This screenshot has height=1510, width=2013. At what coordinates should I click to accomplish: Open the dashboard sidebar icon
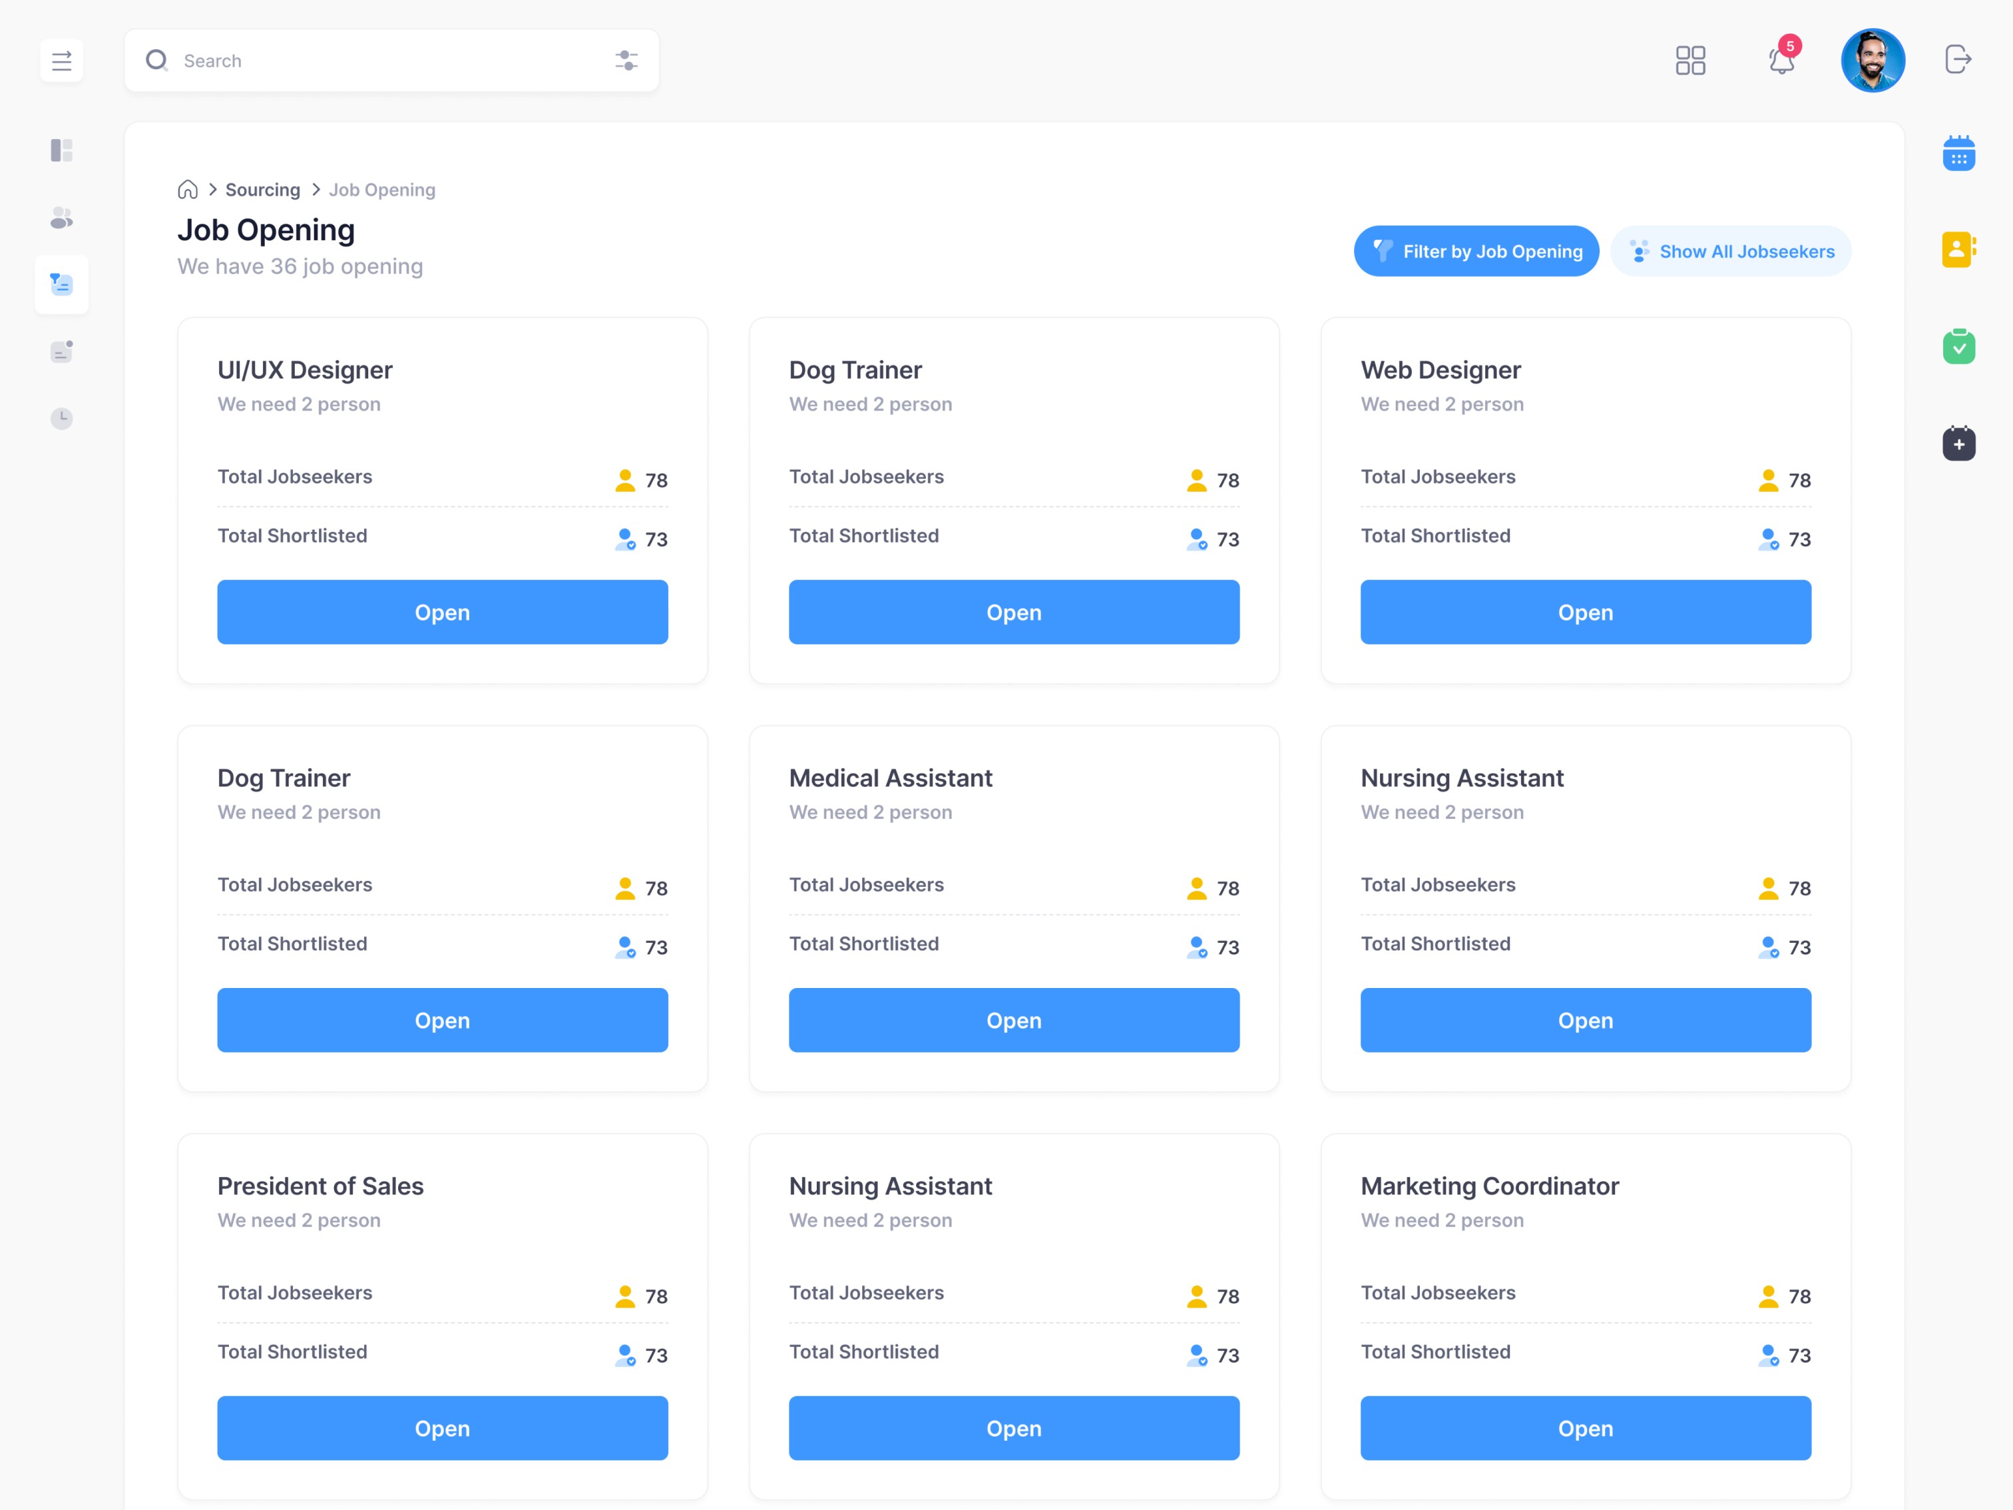(x=61, y=150)
